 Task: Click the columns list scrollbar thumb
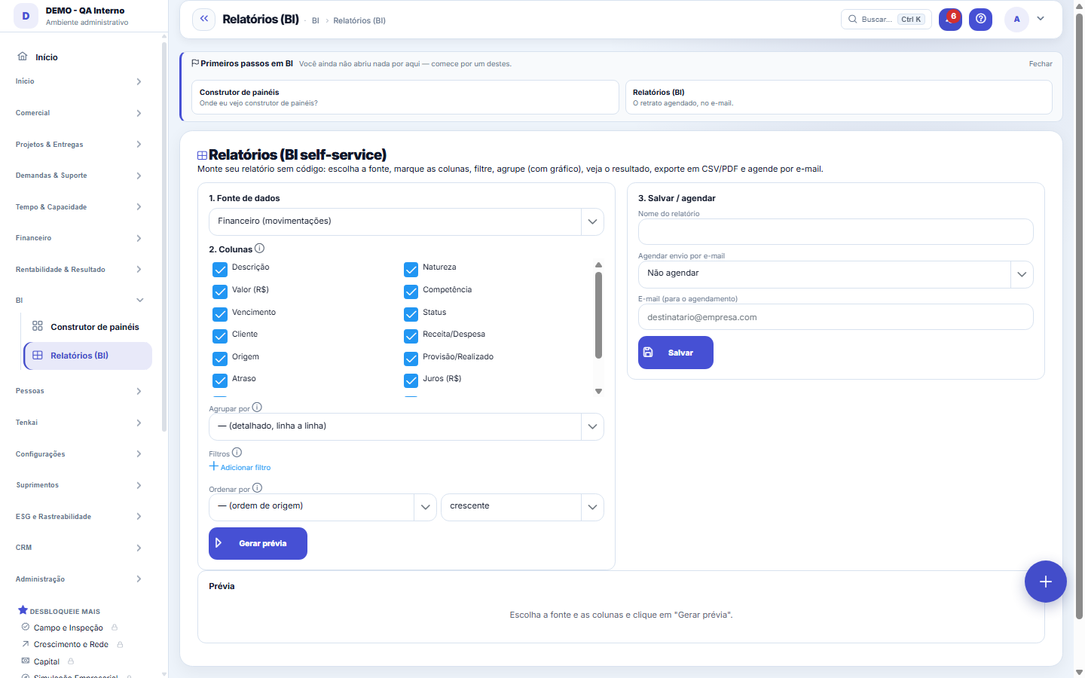coord(598,316)
